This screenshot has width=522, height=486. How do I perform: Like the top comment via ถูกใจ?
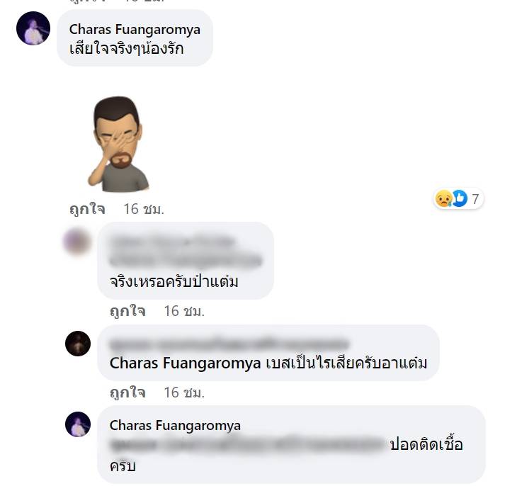coord(87,209)
